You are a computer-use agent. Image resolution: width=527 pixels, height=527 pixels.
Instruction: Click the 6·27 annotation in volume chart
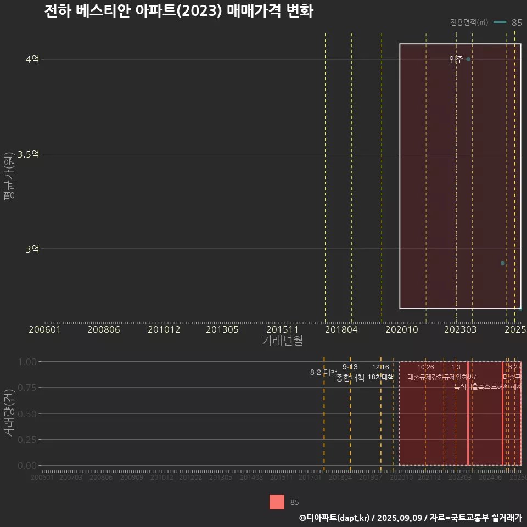pyautogui.click(x=514, y=367)
